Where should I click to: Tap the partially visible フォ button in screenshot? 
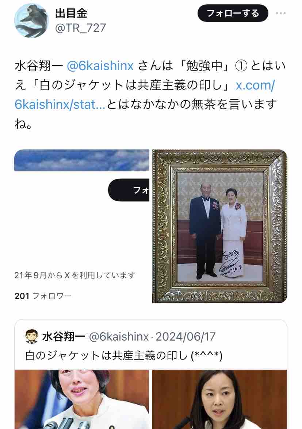129,190
